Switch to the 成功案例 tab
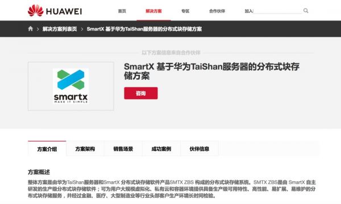 161,149
